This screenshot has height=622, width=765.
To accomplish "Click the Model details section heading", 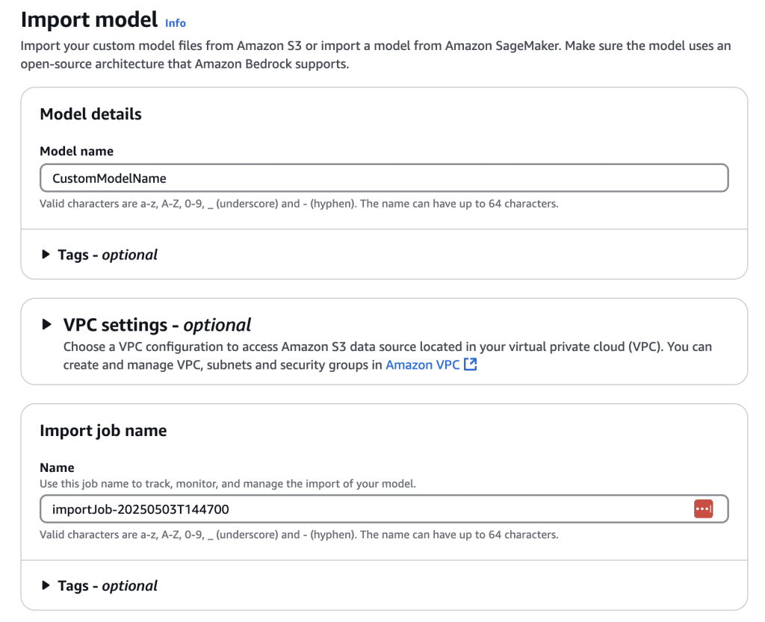I will click(x=90, y=114).
